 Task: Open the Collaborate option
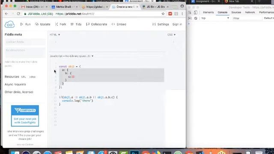coord(97,24)
